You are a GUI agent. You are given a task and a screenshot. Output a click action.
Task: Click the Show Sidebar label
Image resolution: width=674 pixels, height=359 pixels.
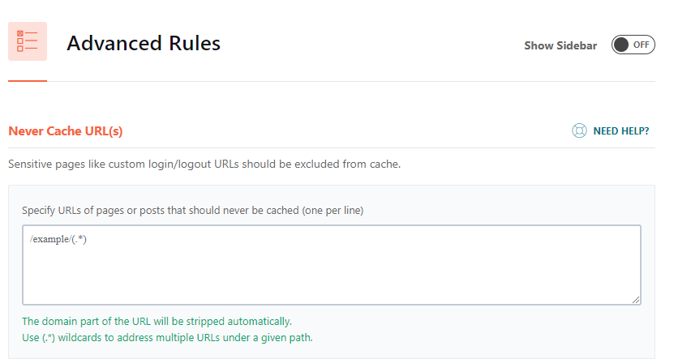(560, 45)
